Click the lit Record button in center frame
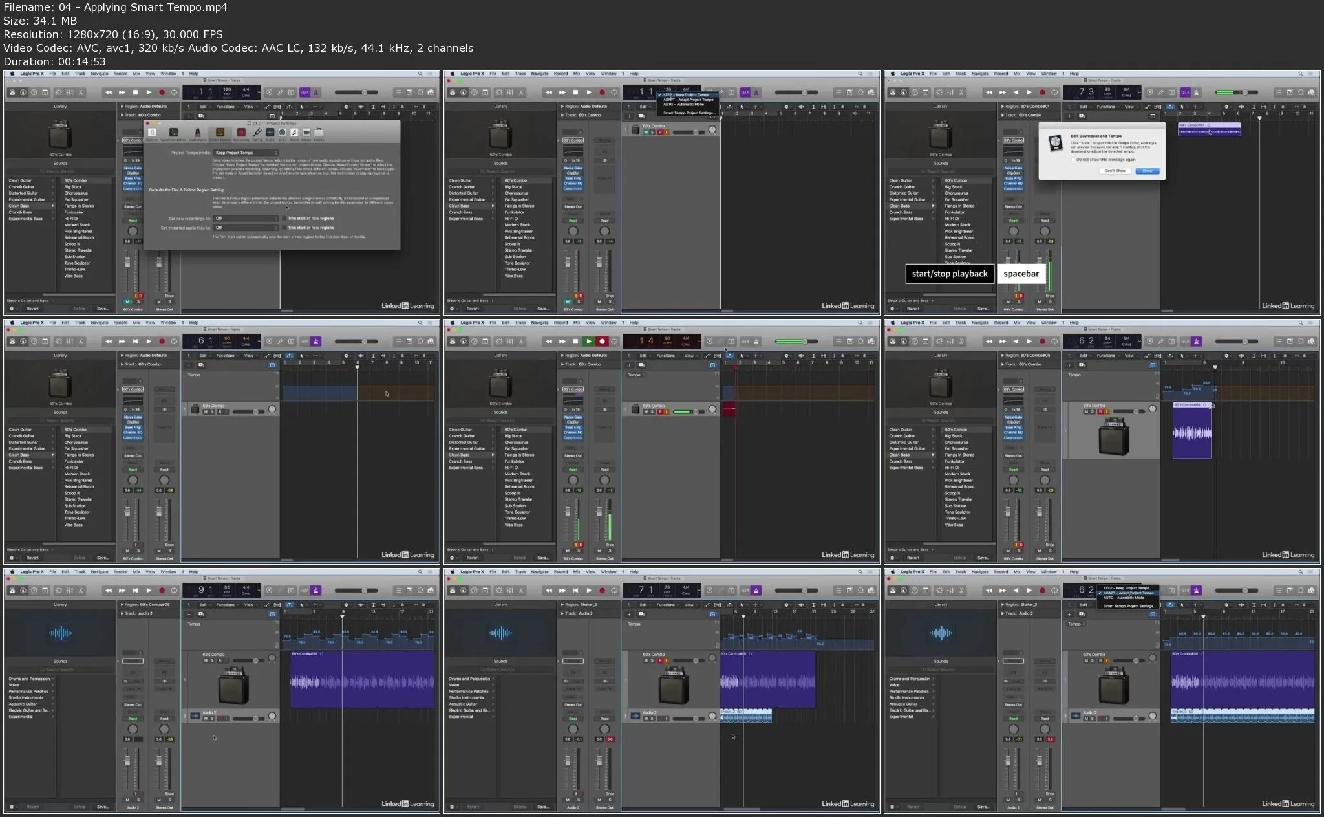The width and height of the screenshot is (1324, 817). pyautogui.click(x=603, y=342)
